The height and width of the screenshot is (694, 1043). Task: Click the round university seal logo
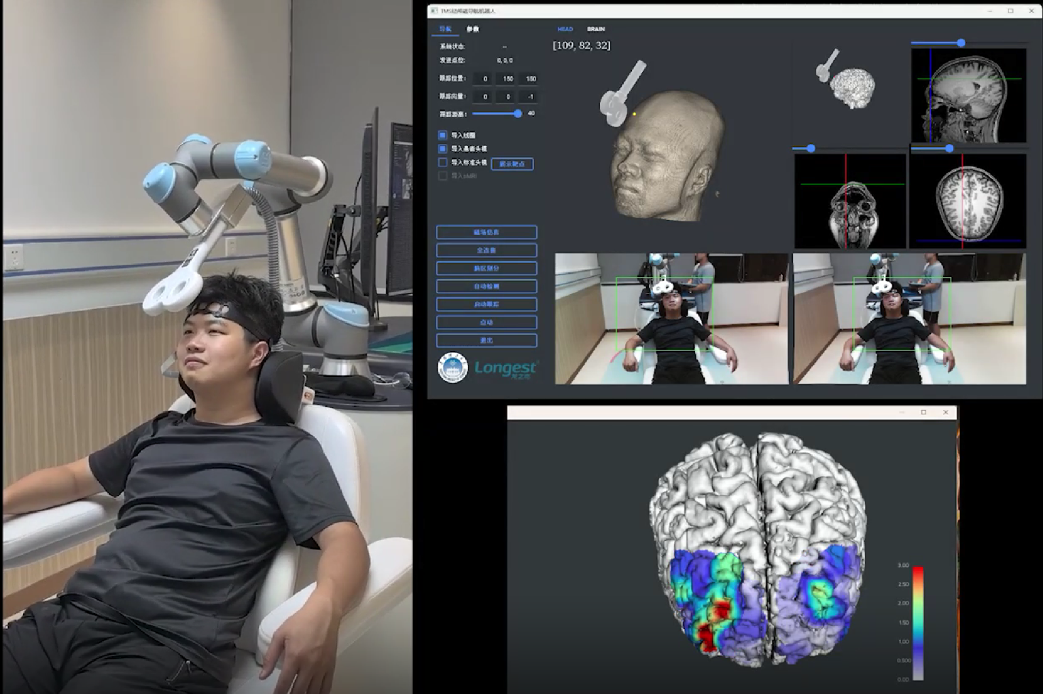tap(453, 367)
